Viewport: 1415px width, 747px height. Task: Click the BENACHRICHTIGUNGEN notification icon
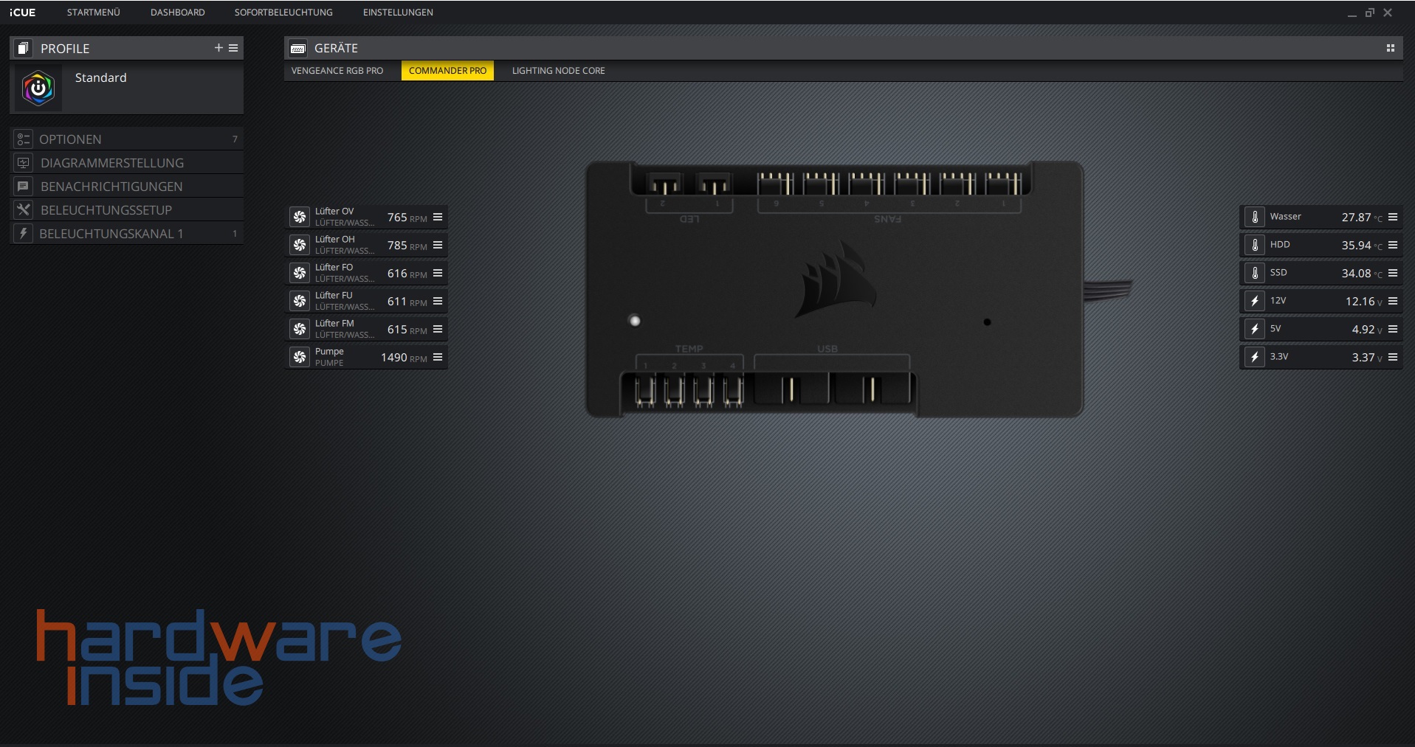24,186
